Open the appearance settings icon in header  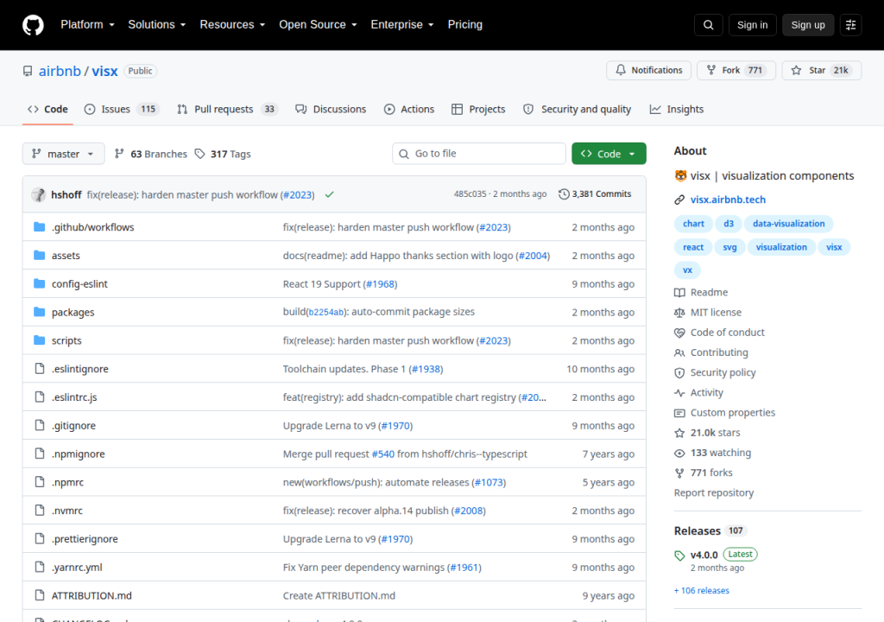(x=850, y=25)
